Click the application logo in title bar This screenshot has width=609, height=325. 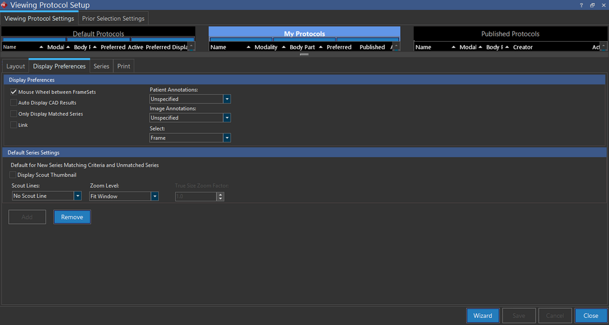tap(4, 5)
